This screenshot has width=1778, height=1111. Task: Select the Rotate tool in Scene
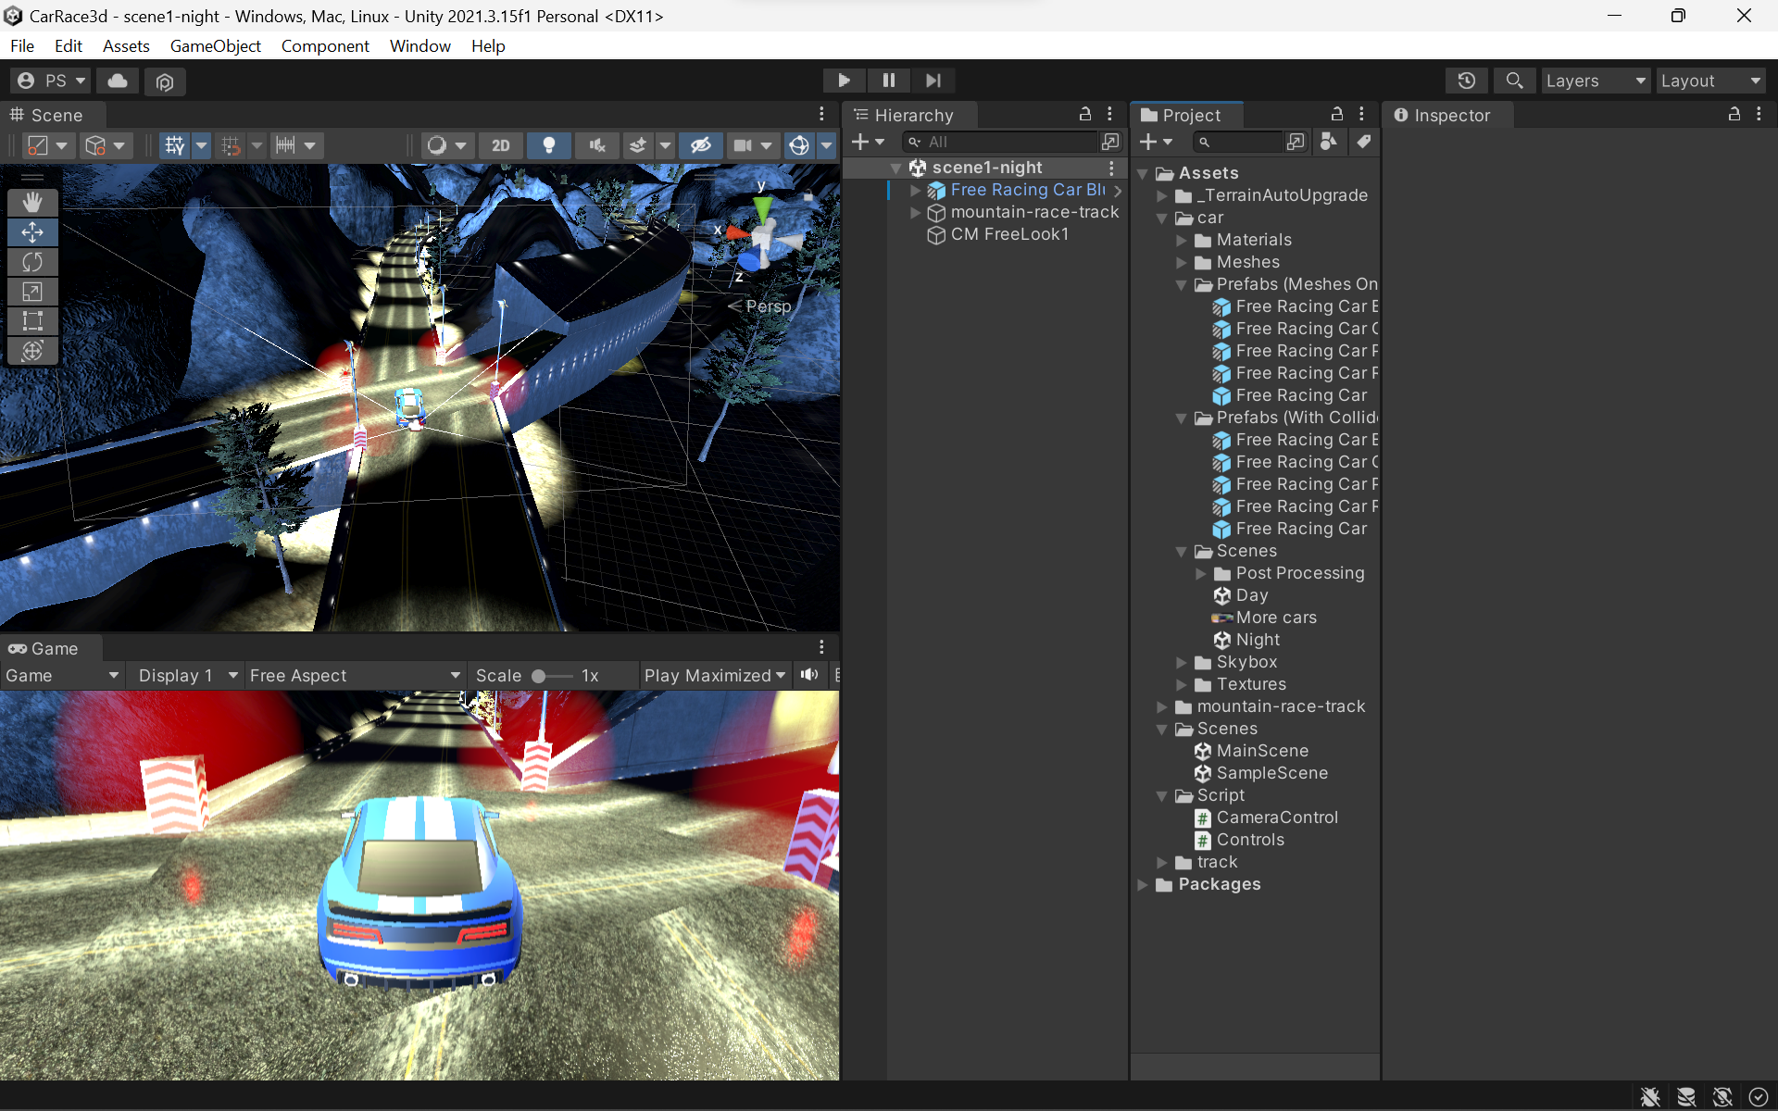[x=32, y=262]
